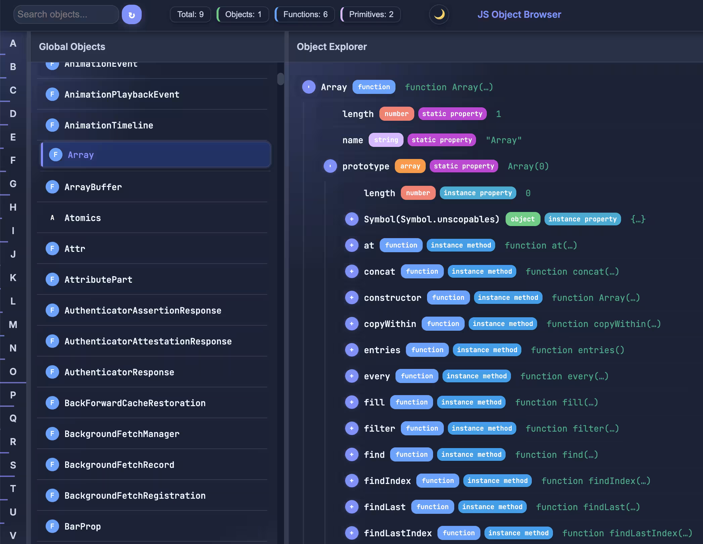Click F icon next to AuthenticatorResponse

[x=52, y=372]
